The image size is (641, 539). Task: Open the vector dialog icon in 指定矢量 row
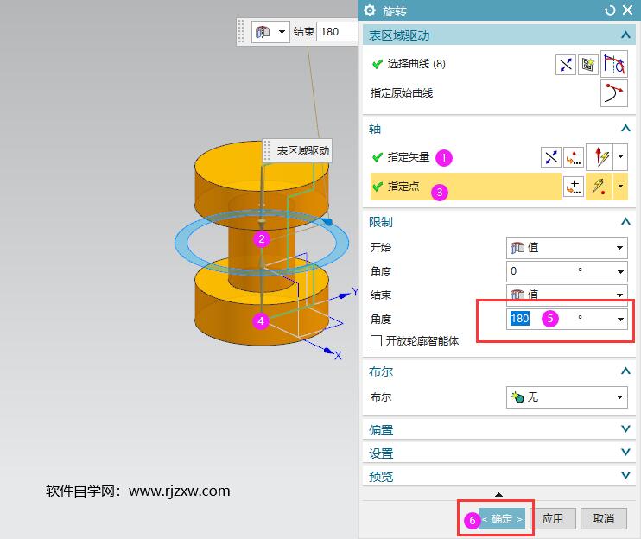573,157
